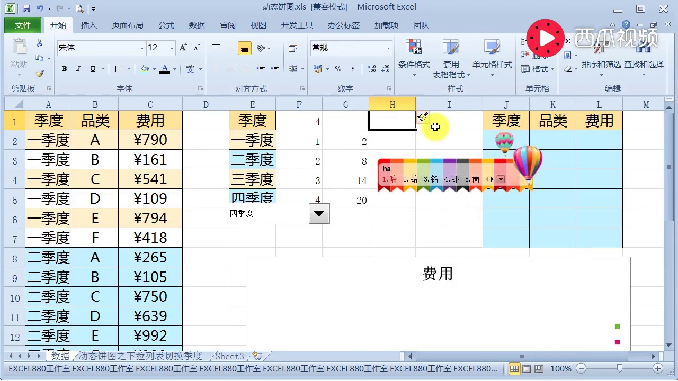Center text horizontally
The width and height of the screenshot is (678, 381).
point(230,69)
